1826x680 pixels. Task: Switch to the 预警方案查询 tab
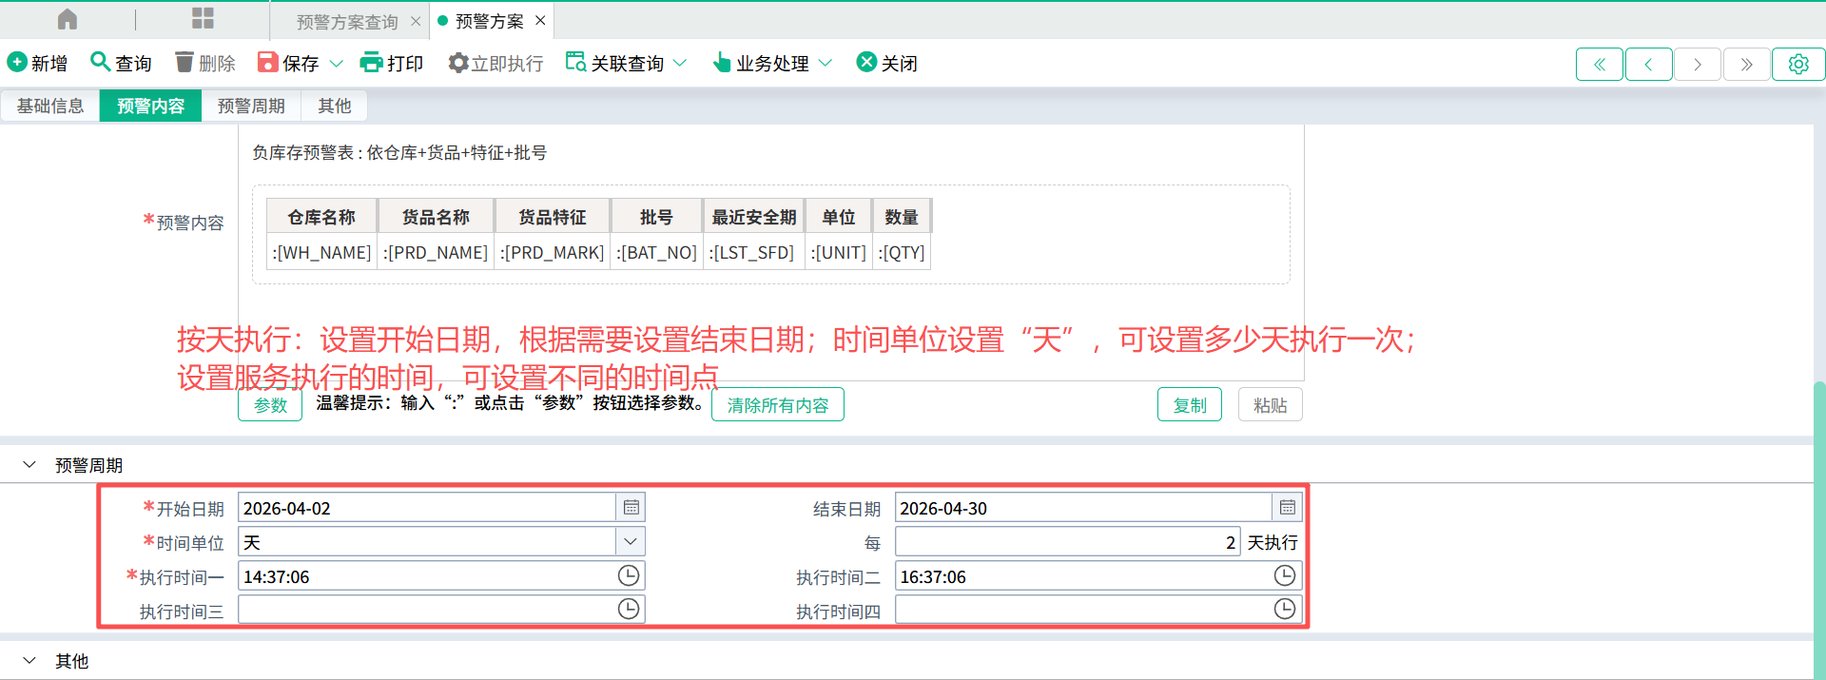tap(347, 22)
